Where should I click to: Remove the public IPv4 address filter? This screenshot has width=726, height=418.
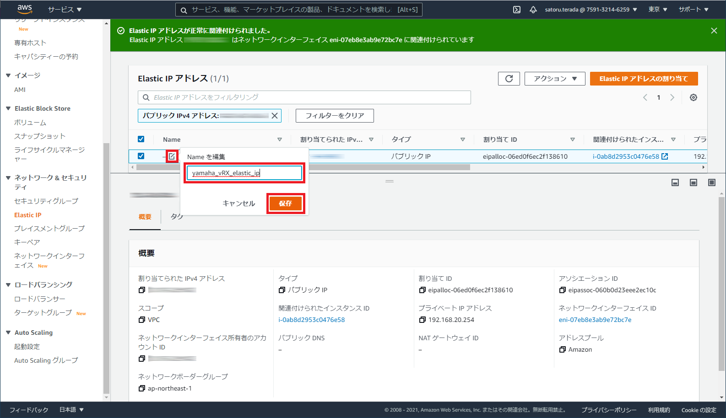click(275, 116)
